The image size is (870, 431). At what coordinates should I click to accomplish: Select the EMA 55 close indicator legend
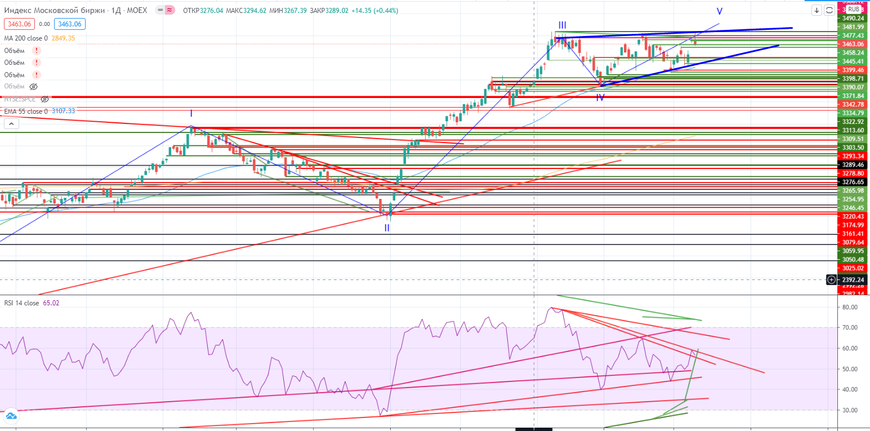coord(26,112)
